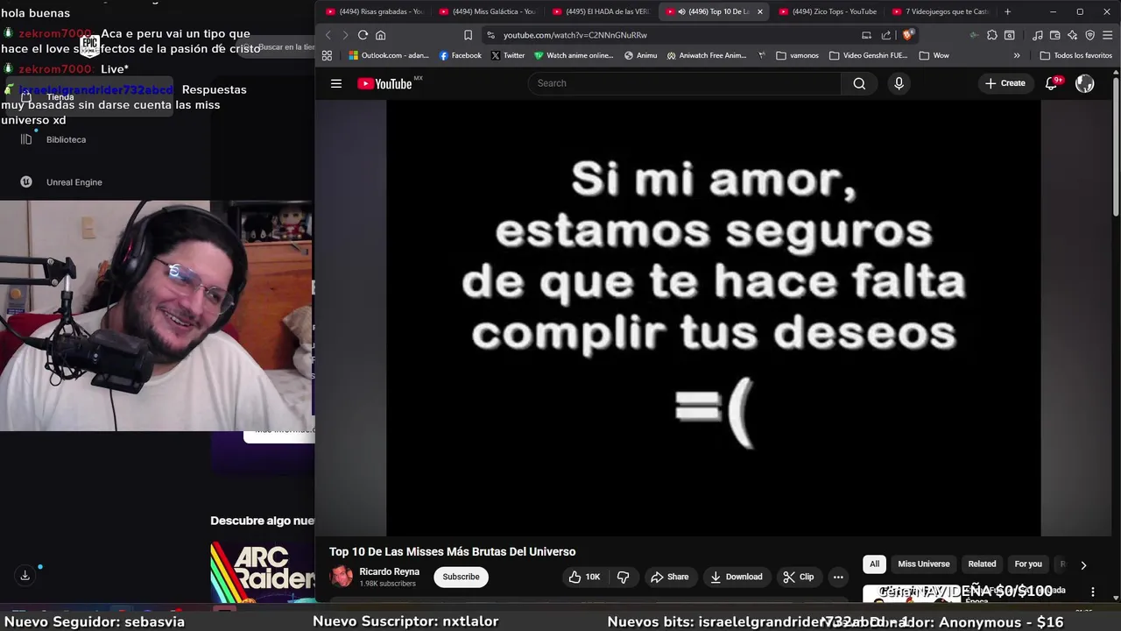The width and height of the screenshot is (1121, 631).
Task: Open Video Genshin FUE bookmark folder
Action: click(x=868, y=55)
